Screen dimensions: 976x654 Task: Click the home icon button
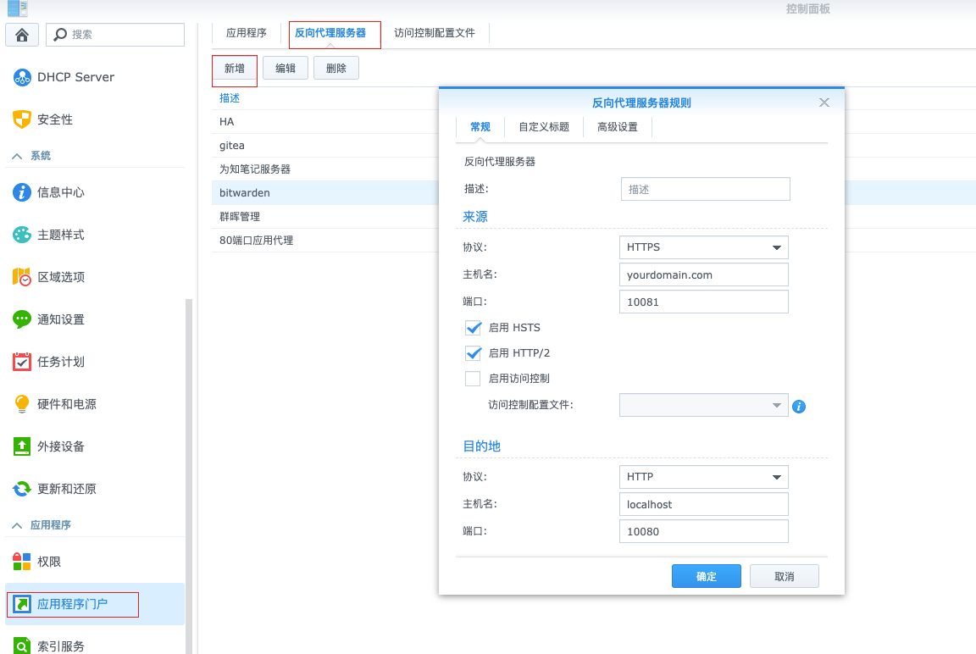click(x=22, y=35)
